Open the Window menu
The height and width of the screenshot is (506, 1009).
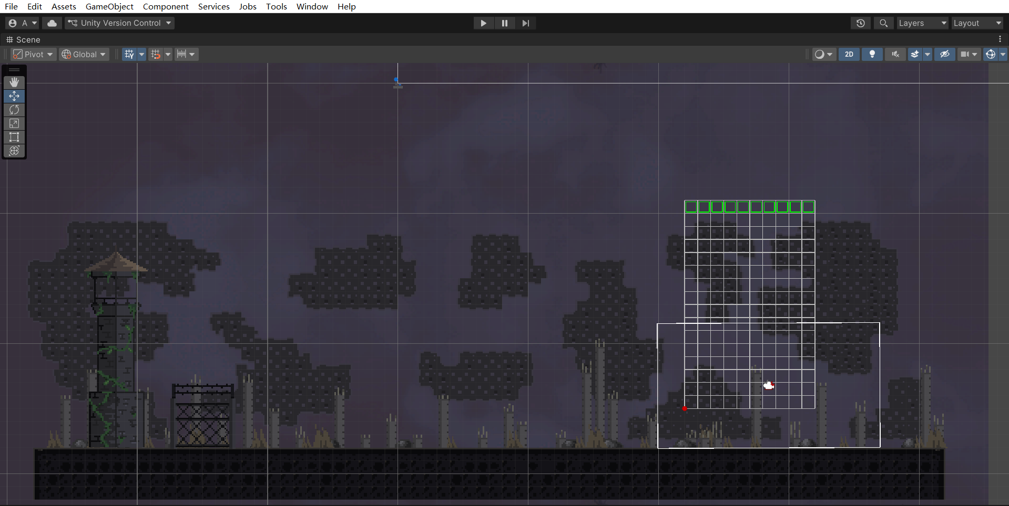(x=312, y=6)
